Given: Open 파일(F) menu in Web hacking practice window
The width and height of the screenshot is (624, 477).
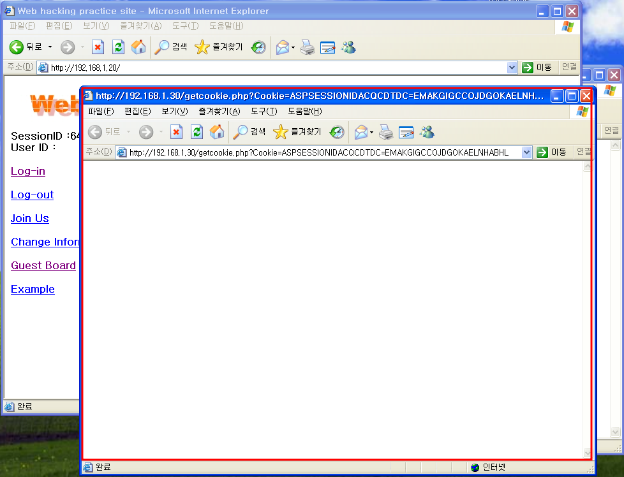Looking at the screenshot, I should 23,26.
